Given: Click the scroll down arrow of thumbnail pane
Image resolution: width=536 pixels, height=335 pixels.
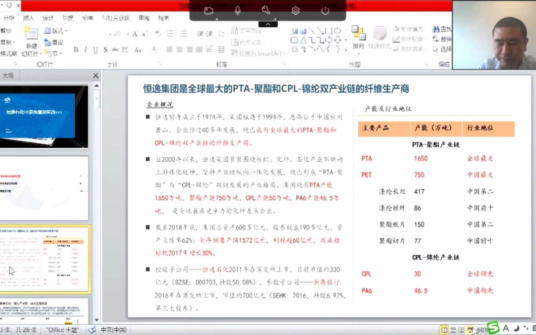Looking at the screenshot, I should coord(96,320).
